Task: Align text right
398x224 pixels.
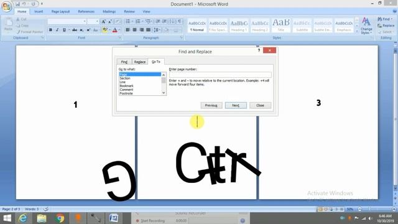Action: (141, 30)
